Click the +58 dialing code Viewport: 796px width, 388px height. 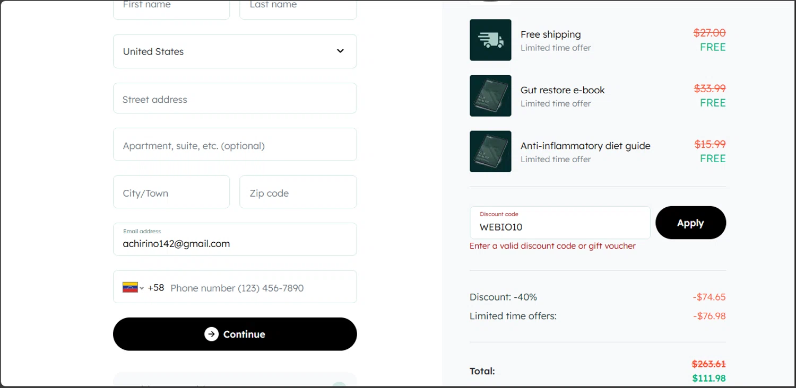156,288
